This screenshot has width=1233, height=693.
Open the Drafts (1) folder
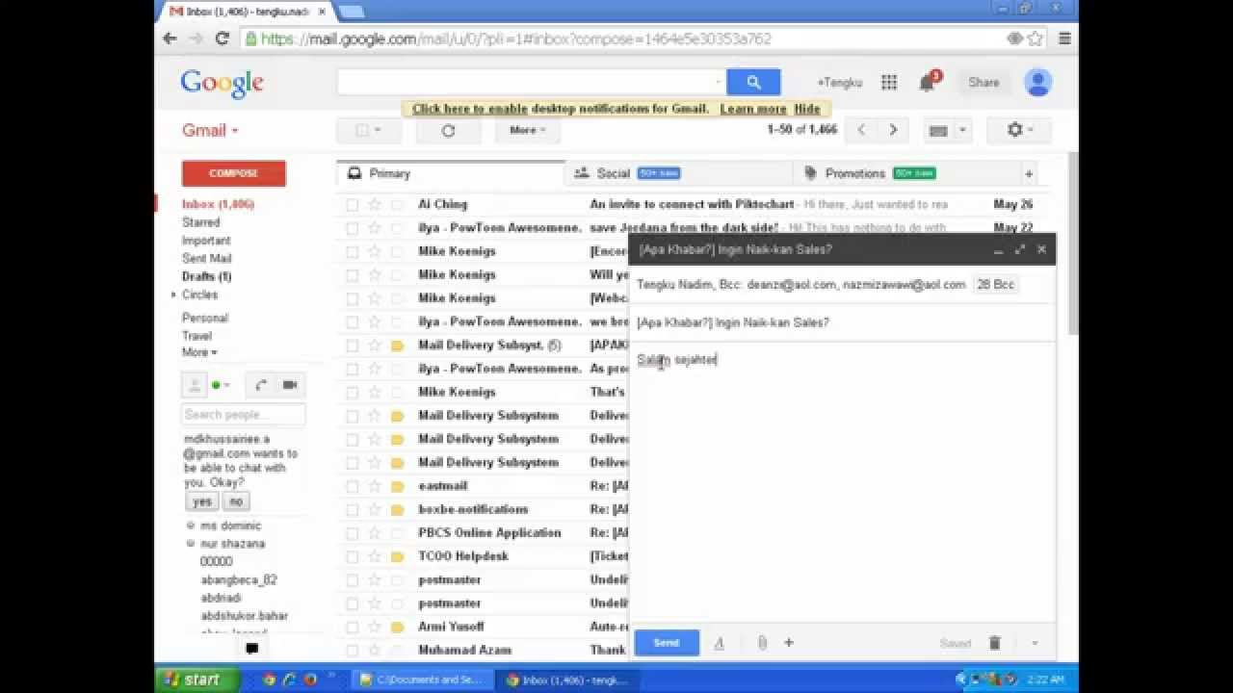pos(206,276)
